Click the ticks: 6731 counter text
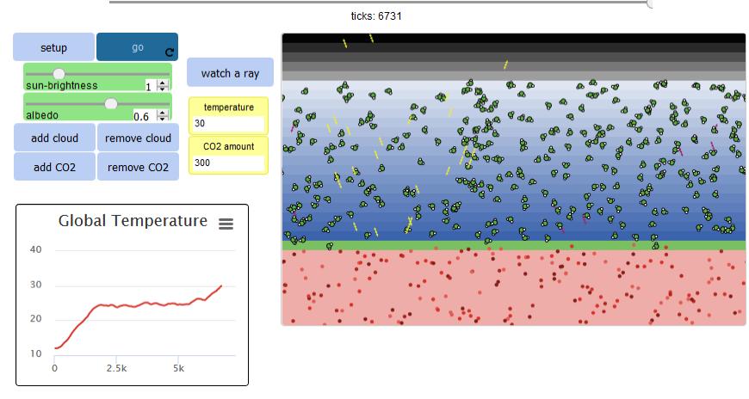Screen dimensions: 749x399 tap(376, 15)
